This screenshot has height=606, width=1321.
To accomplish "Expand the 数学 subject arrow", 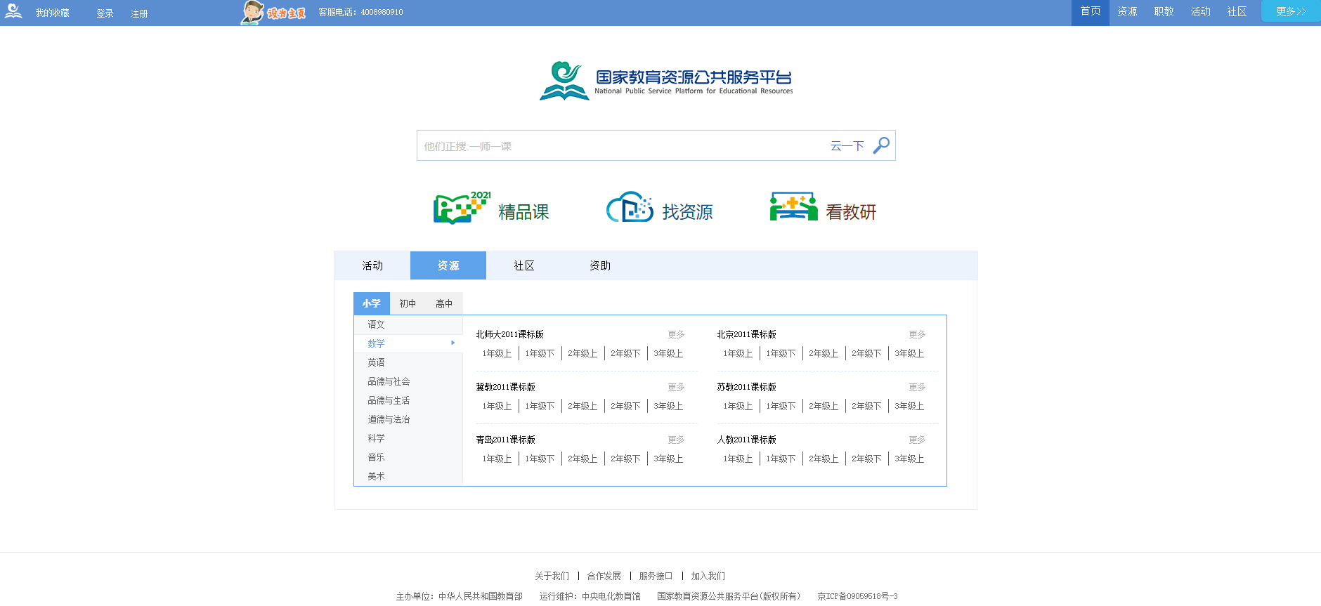I will 453,343.
